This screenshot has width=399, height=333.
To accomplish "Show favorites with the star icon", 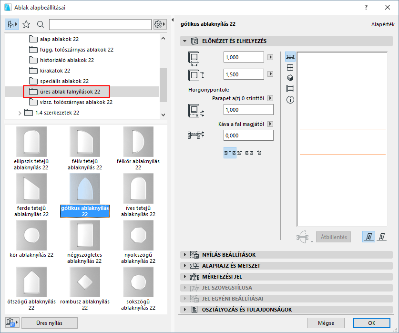I will (26, 24).
